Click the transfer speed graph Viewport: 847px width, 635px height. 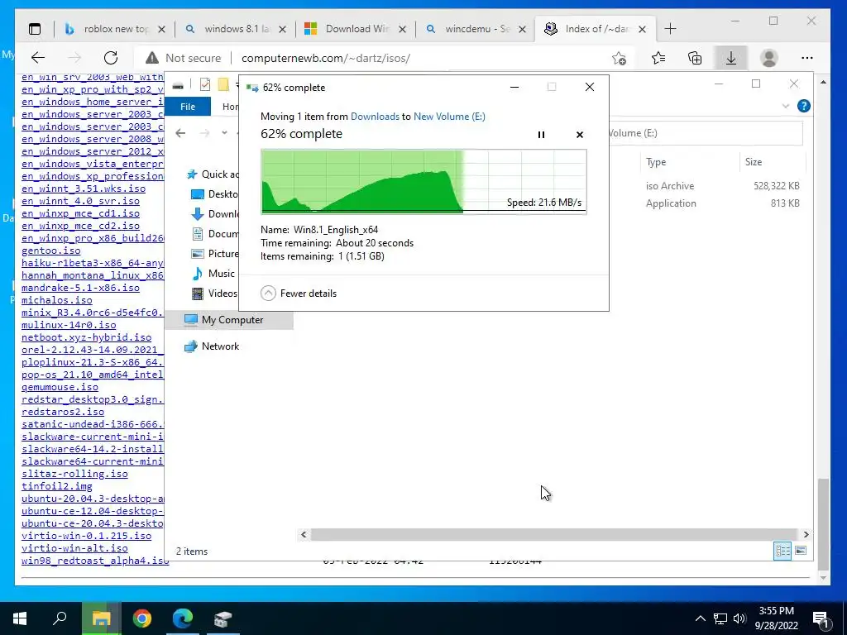[x=423, y=181]
